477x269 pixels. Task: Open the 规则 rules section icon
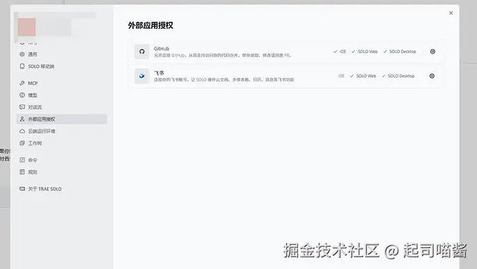tap(22, 172)
